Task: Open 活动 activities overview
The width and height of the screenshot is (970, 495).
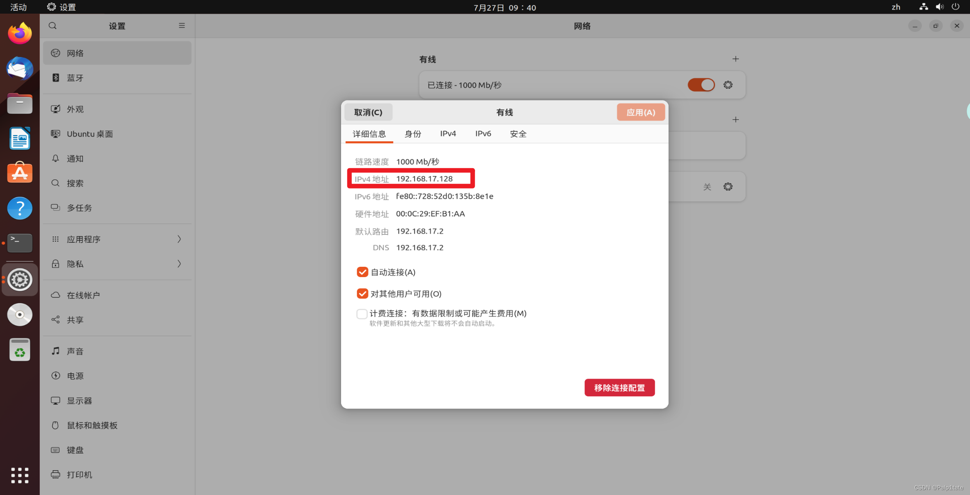Action: (18, 7)
